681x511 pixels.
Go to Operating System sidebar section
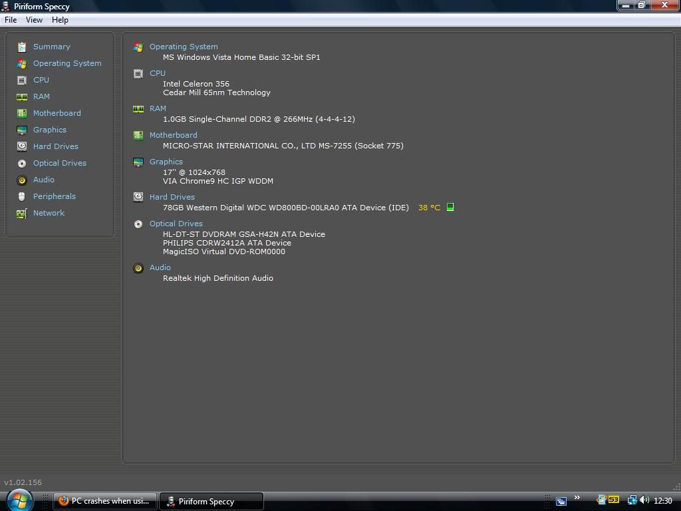67,63
